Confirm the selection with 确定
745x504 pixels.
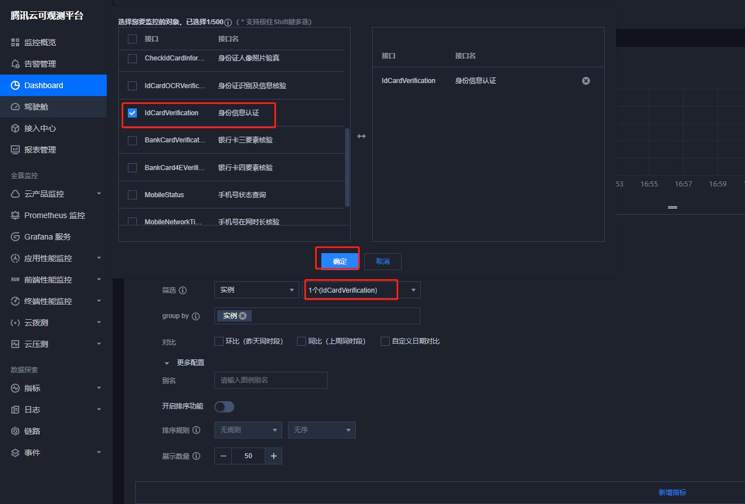tap(340, 261)
